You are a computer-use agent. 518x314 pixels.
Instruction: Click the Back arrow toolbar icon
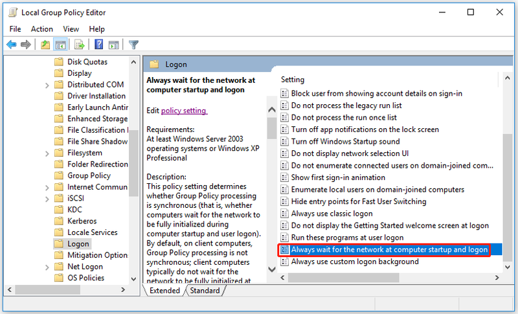click(12, 44)
